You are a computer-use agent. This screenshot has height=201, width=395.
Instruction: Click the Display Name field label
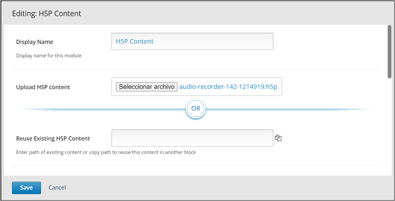coord(34,42)
